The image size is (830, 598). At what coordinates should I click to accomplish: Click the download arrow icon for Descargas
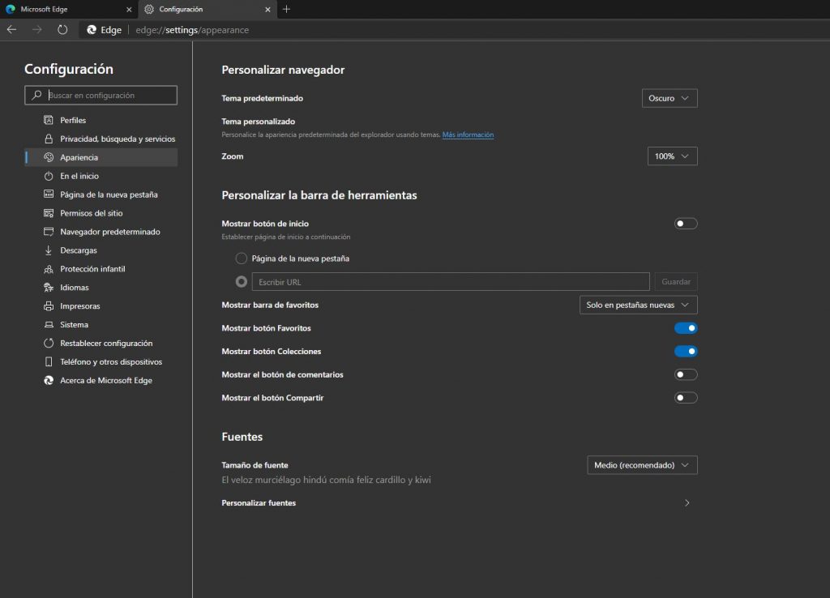tap(49, 250)
